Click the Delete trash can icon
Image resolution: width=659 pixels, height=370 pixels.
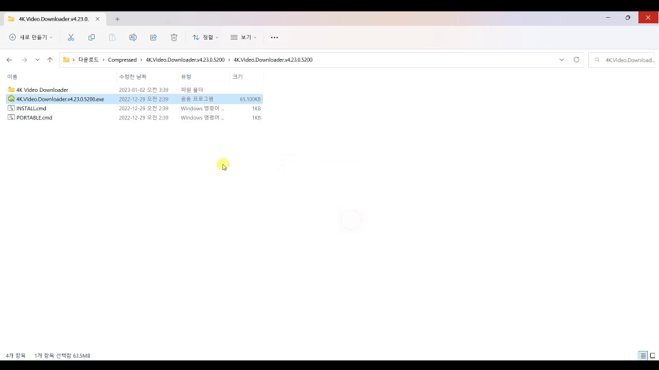pos(174,37)
